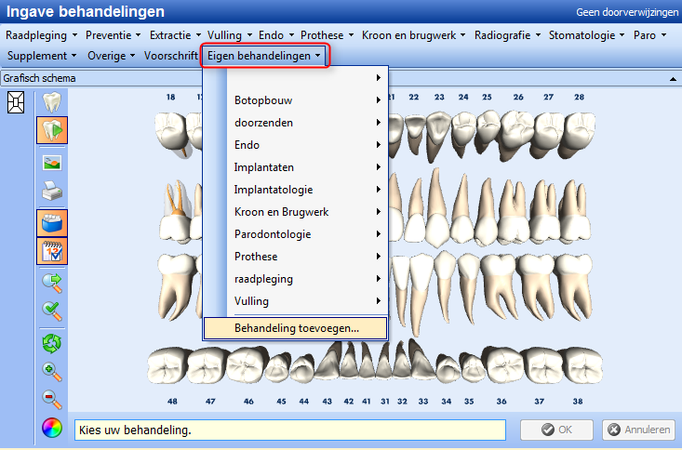
Task: Zoom out with the minus magnifier
Action: tap(52, 400)
